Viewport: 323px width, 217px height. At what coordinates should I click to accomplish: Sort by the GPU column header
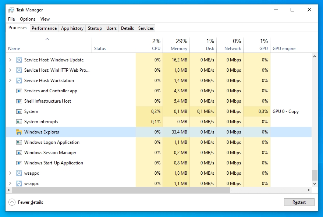click(257, 45)
